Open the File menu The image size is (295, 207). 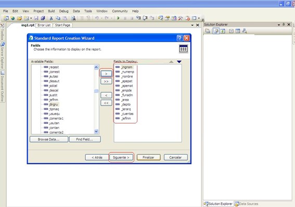point(6,11)
